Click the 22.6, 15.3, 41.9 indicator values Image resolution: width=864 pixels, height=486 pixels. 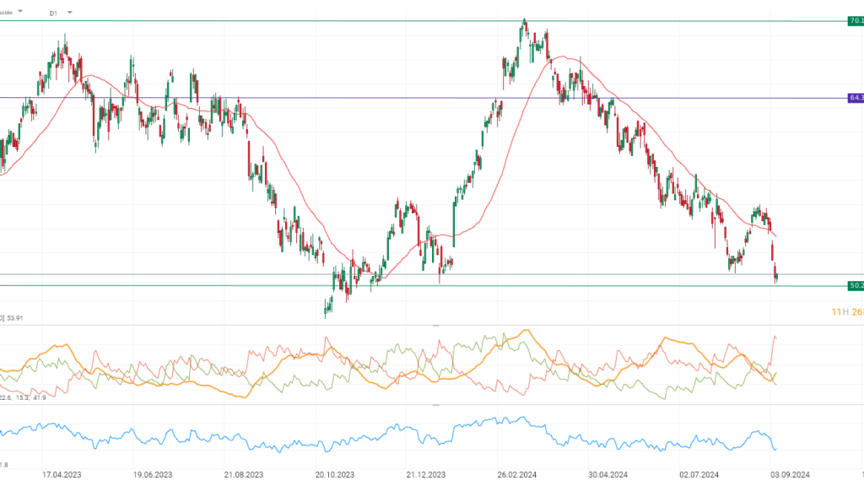point(23,397)
